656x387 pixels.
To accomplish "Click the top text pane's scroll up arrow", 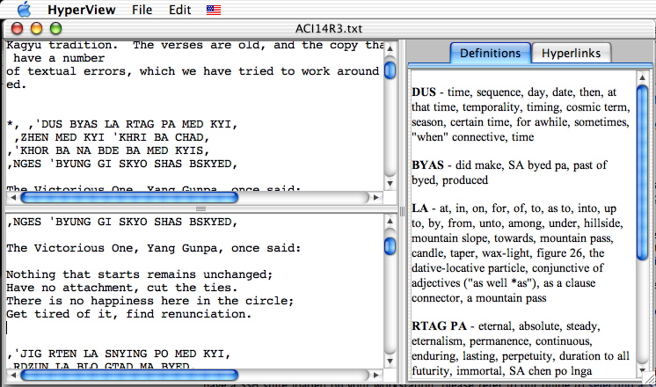I will 390,48.
